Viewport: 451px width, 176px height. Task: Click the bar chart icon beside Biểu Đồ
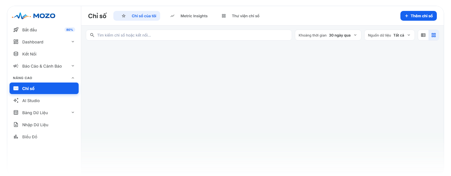pyautogui.click(x=16, y=137)
